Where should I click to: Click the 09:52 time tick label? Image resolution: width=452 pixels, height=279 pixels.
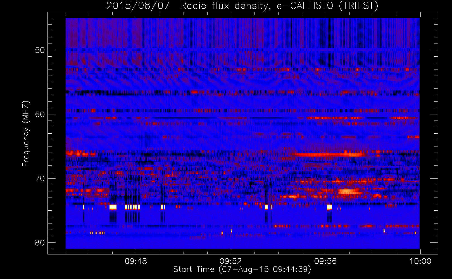(231, 261)
